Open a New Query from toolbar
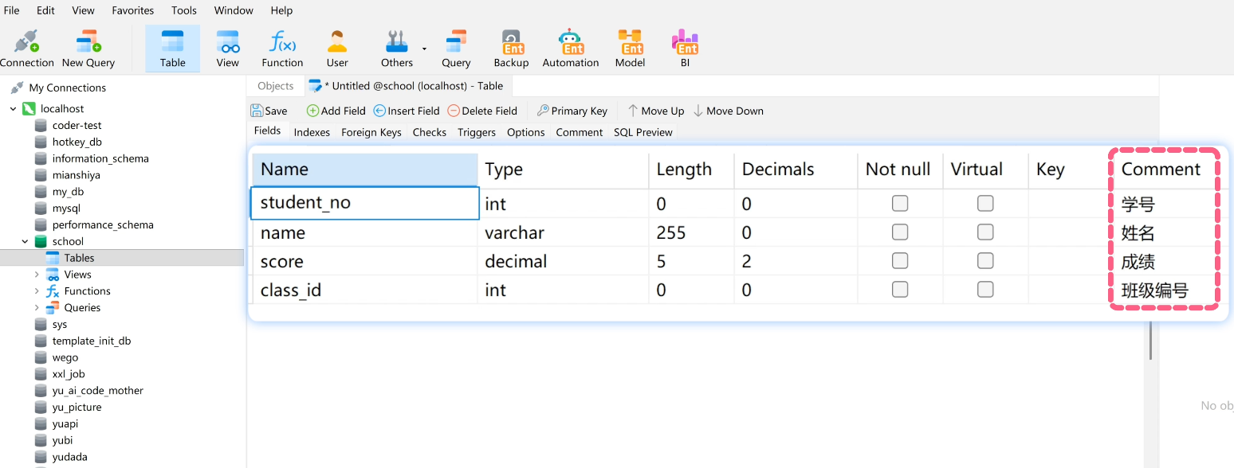The image size is (1234, 468). (x=88, y=48)
